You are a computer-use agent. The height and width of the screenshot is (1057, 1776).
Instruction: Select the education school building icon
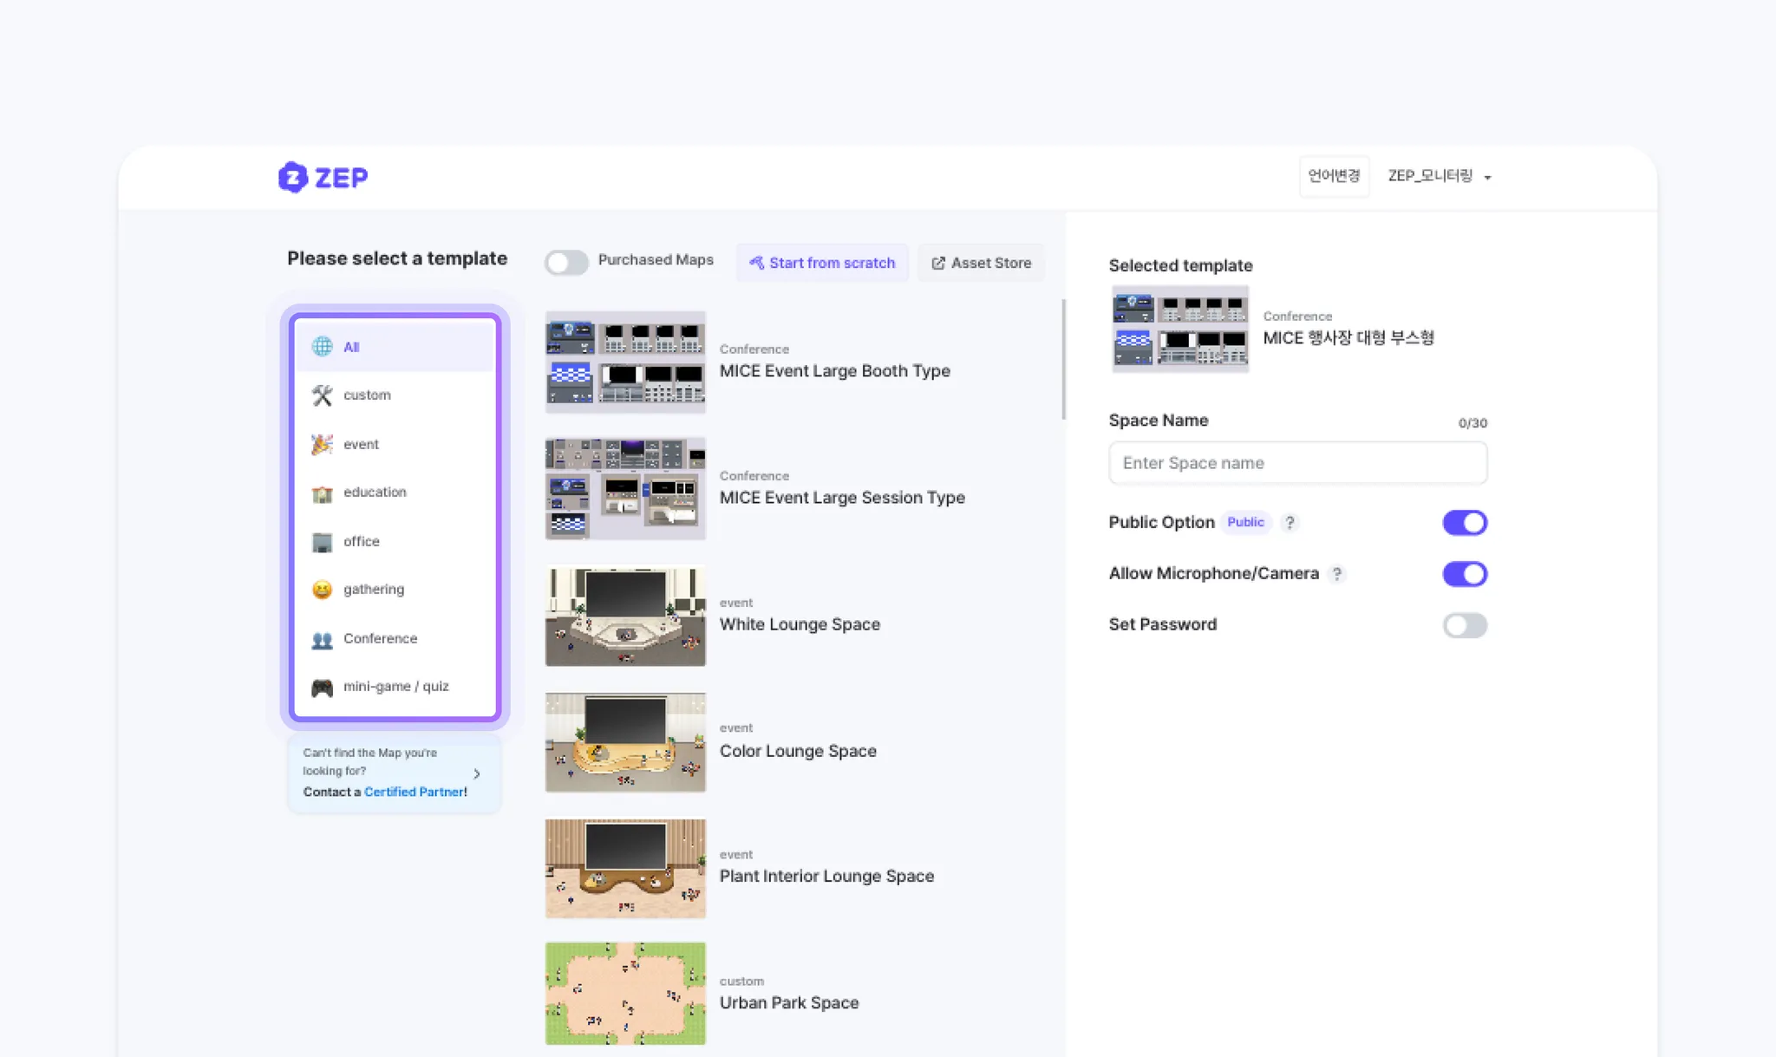(322, 493)
